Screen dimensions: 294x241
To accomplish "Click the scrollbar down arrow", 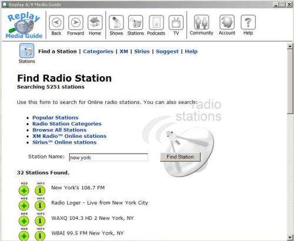I will pyautogui.click(x=290, y=237).
